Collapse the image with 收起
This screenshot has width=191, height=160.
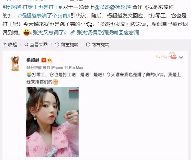(x=10, y=45)
